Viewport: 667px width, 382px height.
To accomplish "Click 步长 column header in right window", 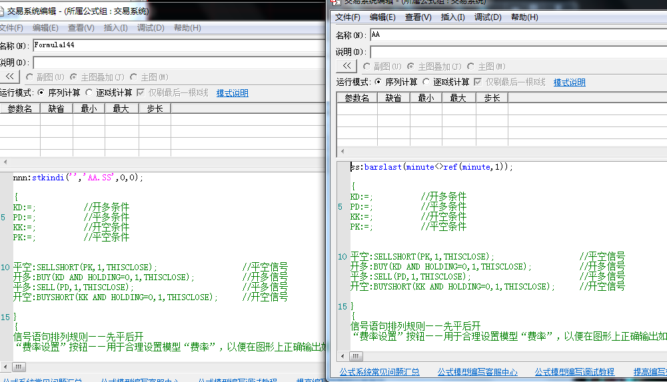I will (x=492, y=98).
